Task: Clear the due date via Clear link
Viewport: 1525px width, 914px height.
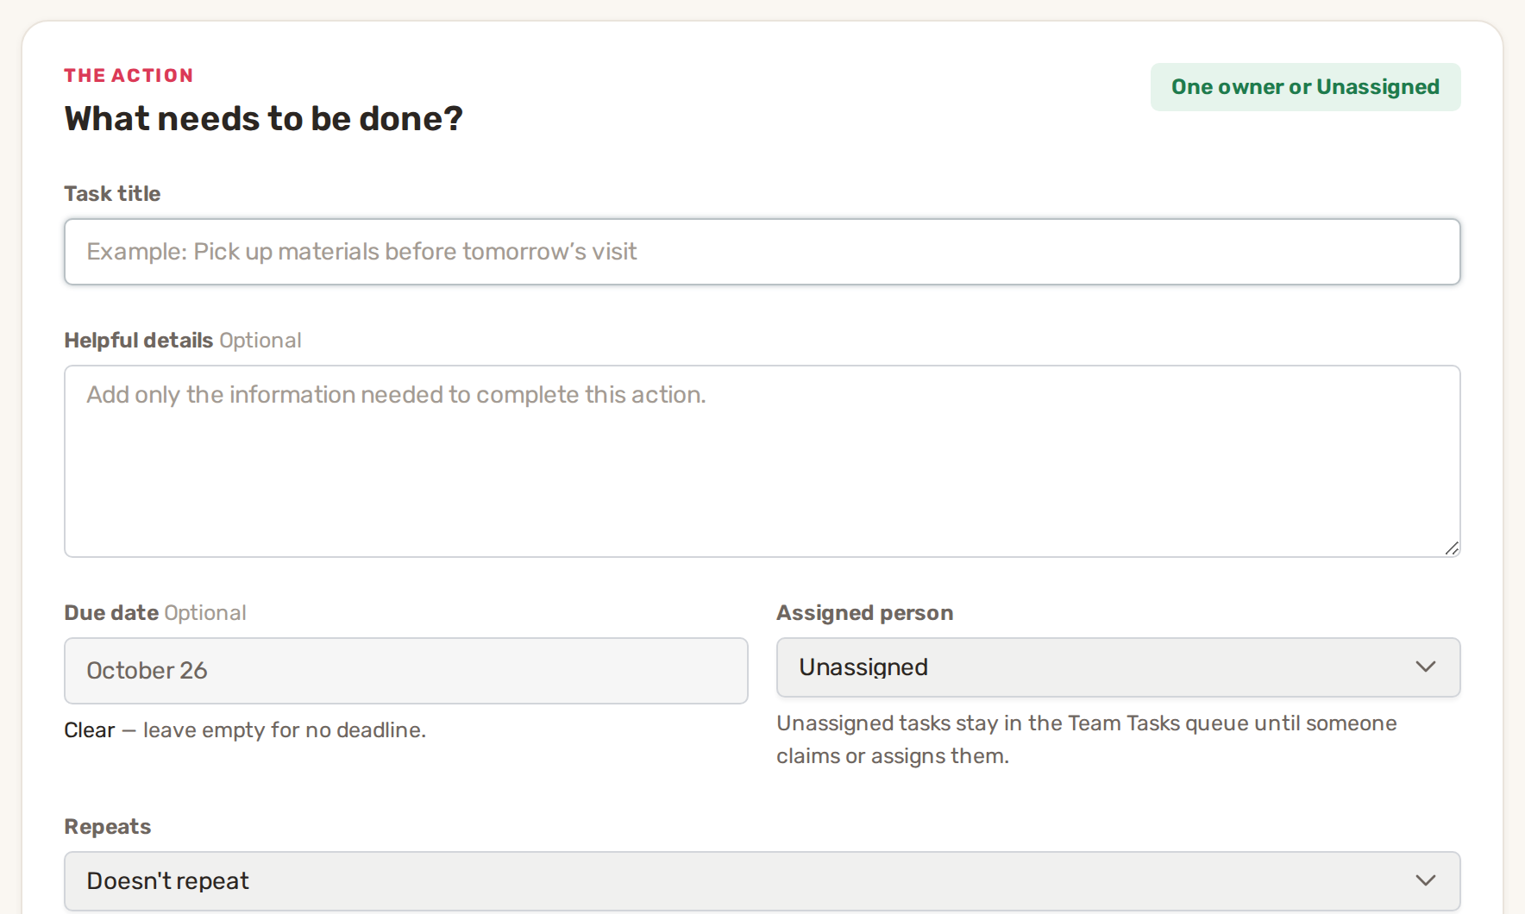Action: pos(90,730)
